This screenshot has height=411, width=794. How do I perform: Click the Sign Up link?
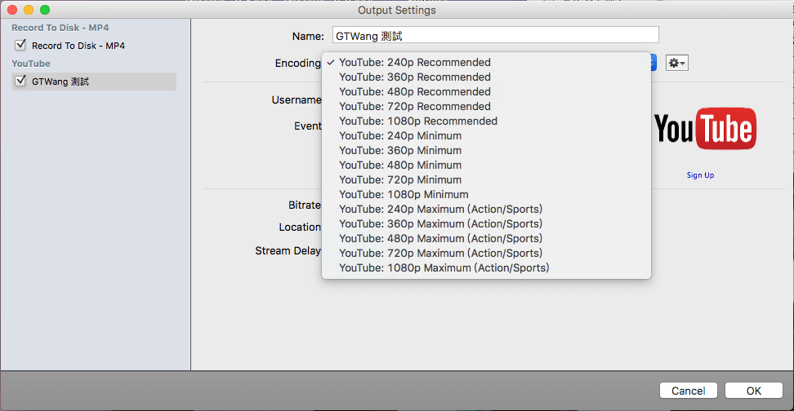point(700,175)
